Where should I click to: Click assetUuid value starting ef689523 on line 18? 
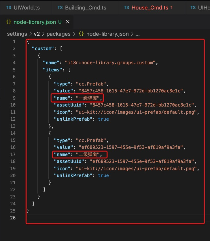(142, 161)
